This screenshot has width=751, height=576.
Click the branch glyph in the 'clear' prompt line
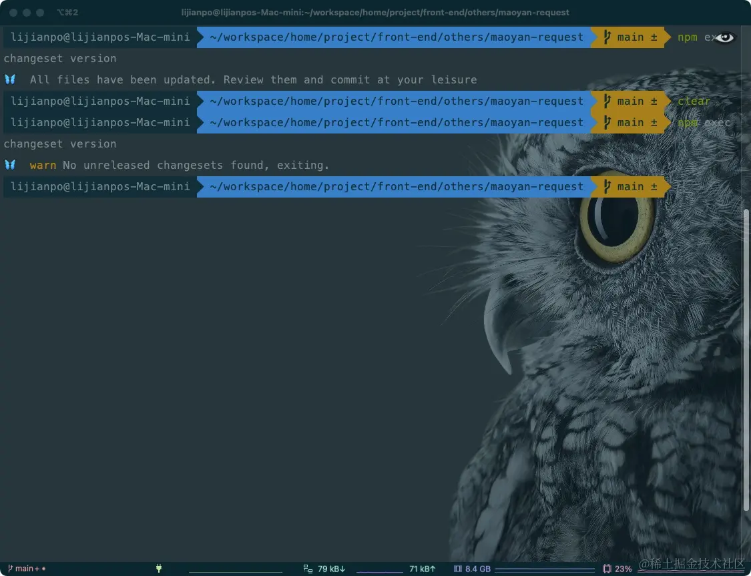[x=607, y=101]
